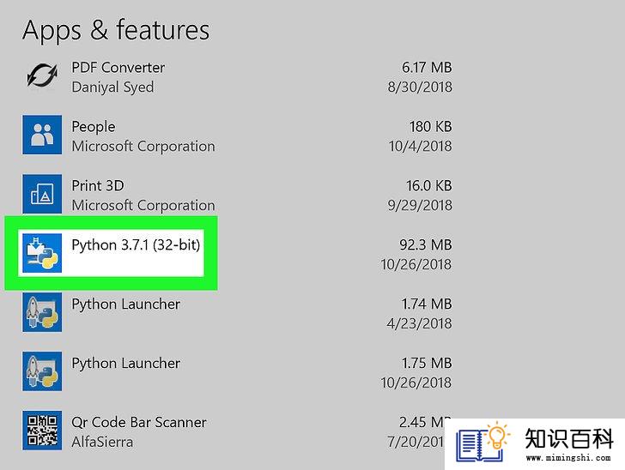
Task: Click the Qr Code Bar Scanner icon
Action: point(42,431)
